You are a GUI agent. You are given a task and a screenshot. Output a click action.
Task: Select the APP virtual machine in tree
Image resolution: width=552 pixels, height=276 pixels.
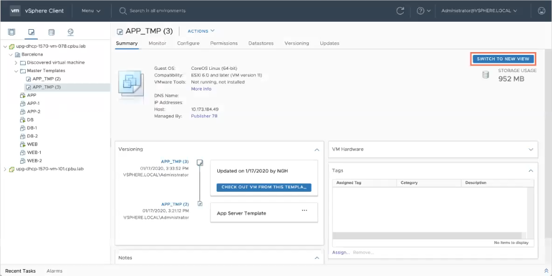point(32,95)
